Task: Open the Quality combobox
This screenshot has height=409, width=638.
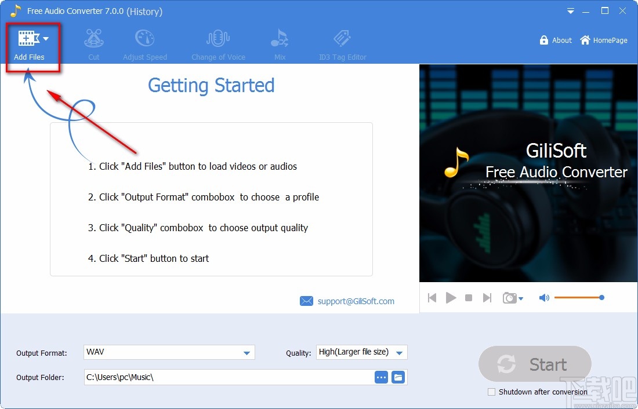Action: pos(362,352)
